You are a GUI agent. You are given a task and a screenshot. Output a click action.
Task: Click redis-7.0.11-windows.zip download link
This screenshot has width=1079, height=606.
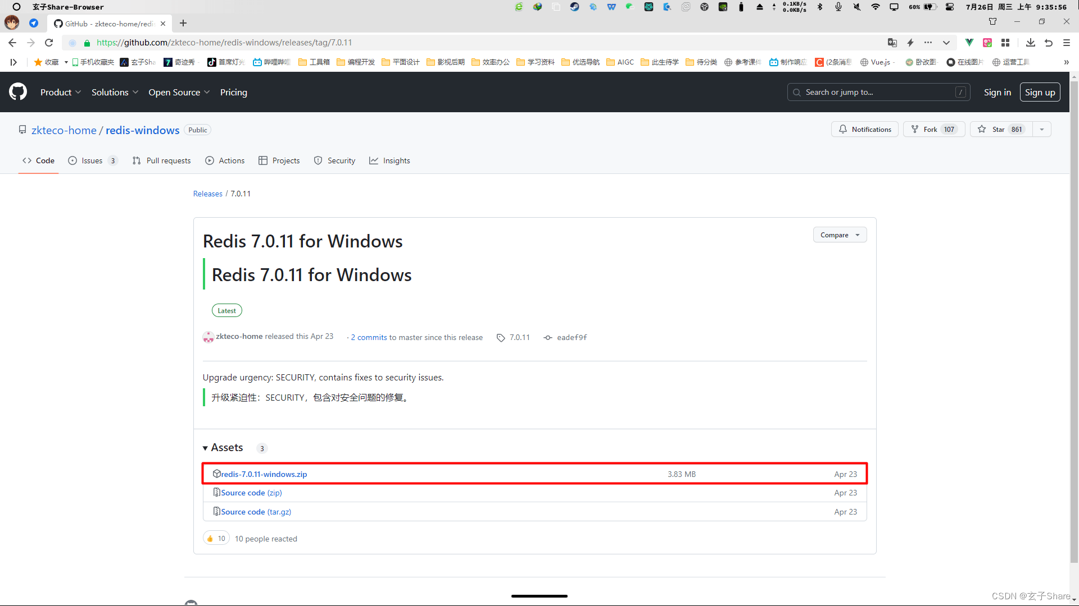point(264,474)
